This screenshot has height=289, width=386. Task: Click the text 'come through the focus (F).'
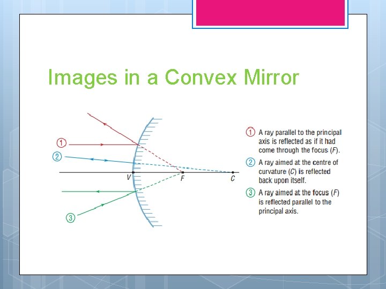pos(299,150)
